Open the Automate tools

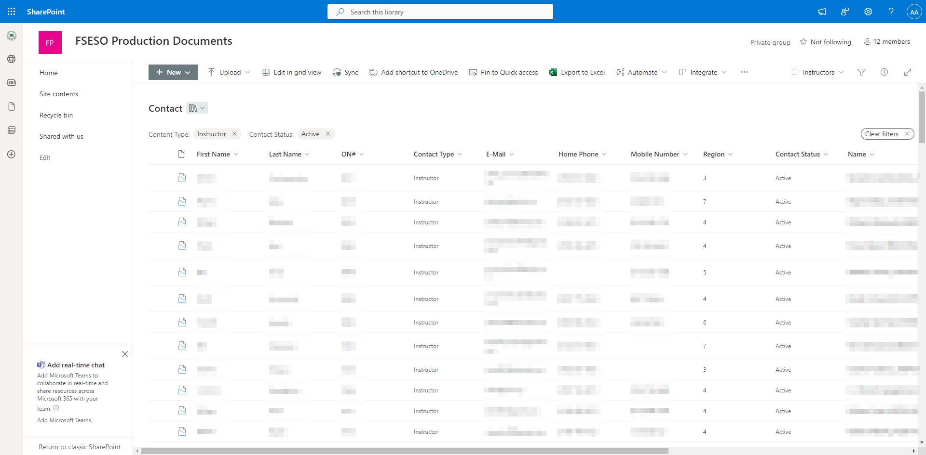coord(641,72)
